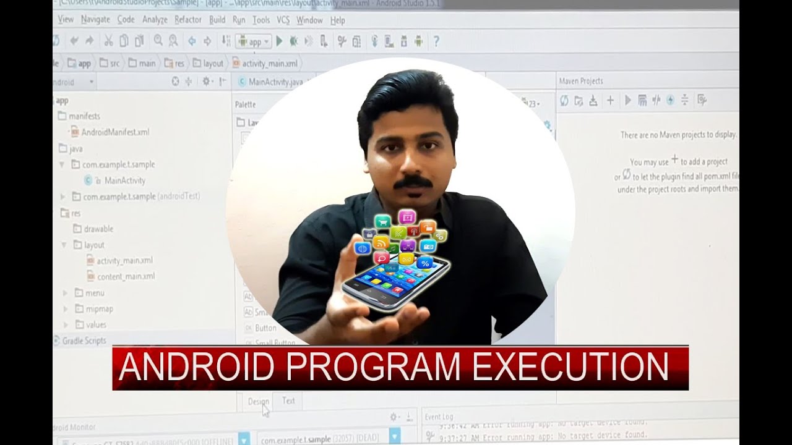Reimport all Maven projects refresh icon
Image resolution: width=792 pixels, height=445 pixels.
click(564, 100)
